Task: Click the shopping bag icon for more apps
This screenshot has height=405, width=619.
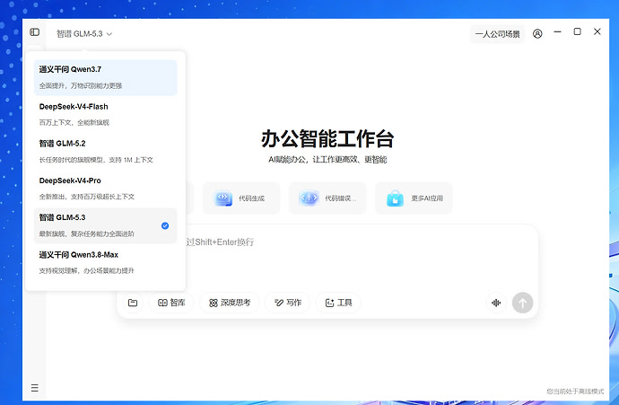Action: (395, 198)
